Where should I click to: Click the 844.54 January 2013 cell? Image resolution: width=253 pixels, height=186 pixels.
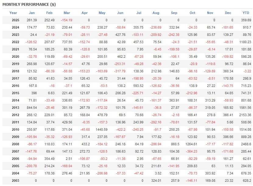click(32, 108)
